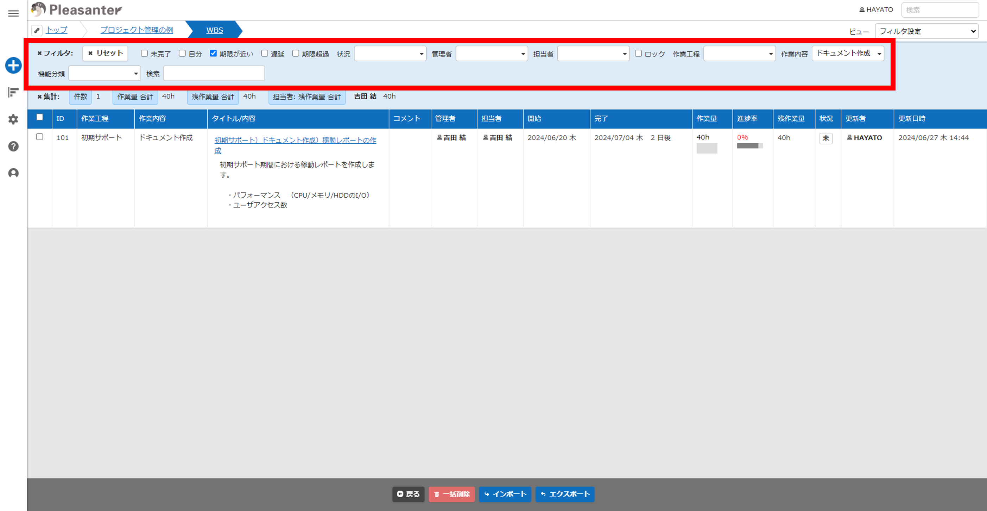Check the ロック filter checkbox
The image size is (987, 511).
(x=638, y=53)
